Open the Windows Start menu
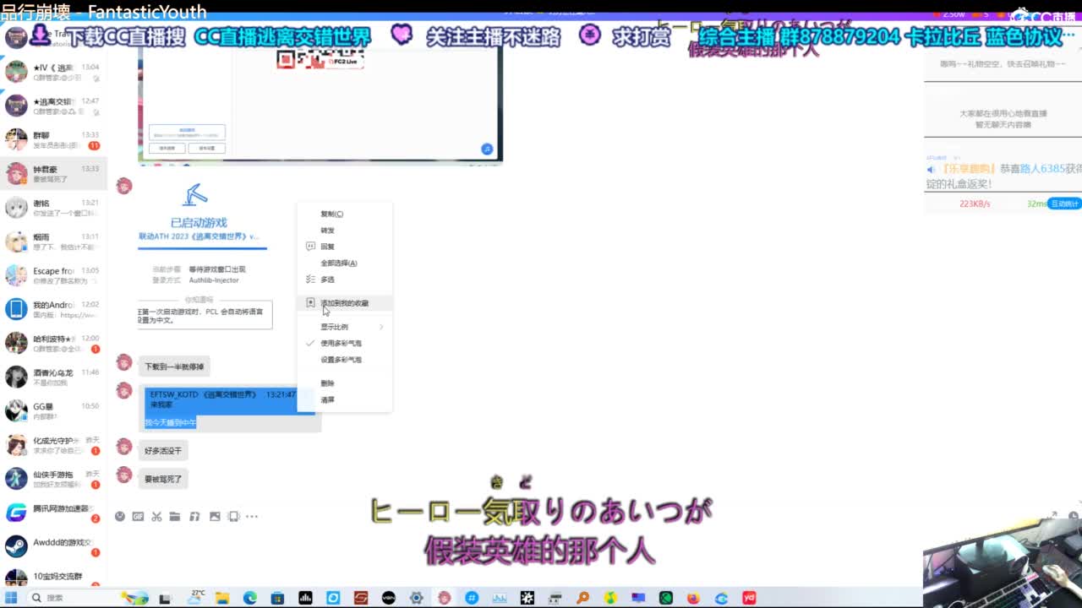The image size is (1082, 608). click(x=11, y=598)
